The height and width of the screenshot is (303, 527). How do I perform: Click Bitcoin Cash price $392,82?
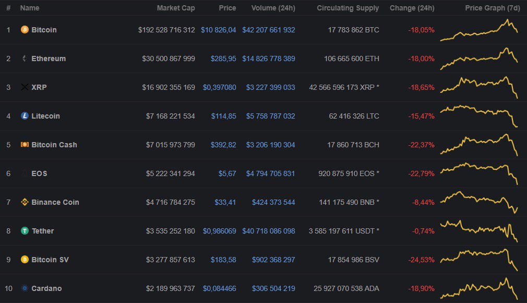[223, 144]
